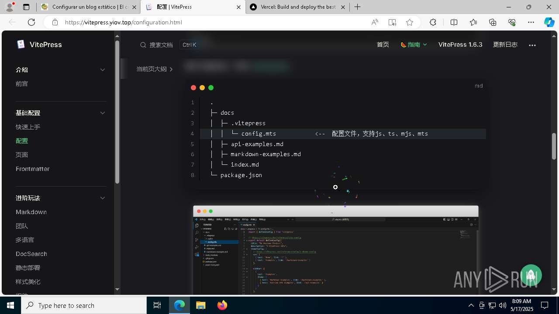Collapse the 介绍 sidebar section
The width and height of the screenshot is (559, 314).
(x=103, y=70)
